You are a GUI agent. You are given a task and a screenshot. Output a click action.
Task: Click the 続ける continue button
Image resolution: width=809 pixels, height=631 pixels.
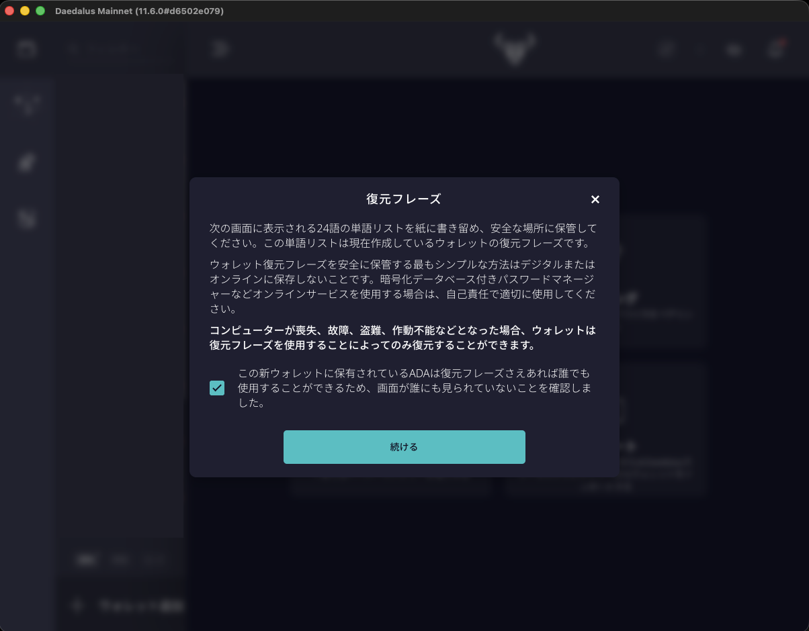[x=404, y=447]
